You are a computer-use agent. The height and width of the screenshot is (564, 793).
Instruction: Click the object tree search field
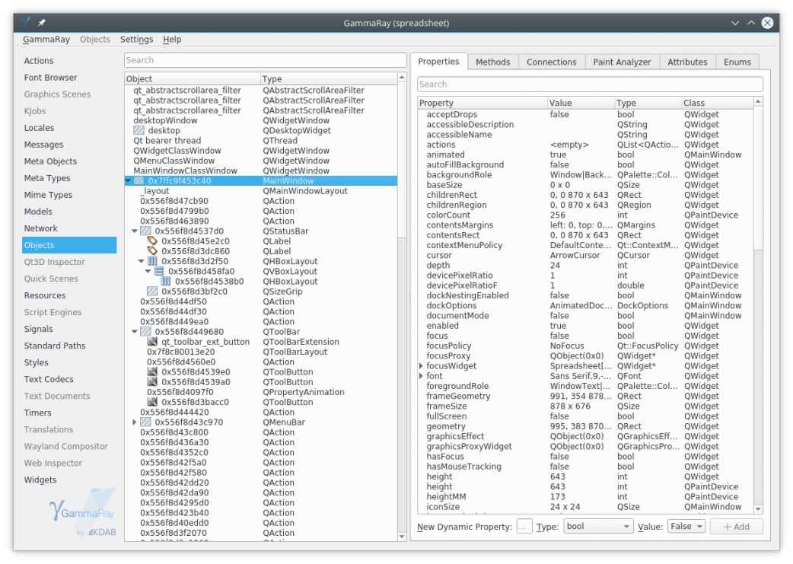[x=265, y=60]
